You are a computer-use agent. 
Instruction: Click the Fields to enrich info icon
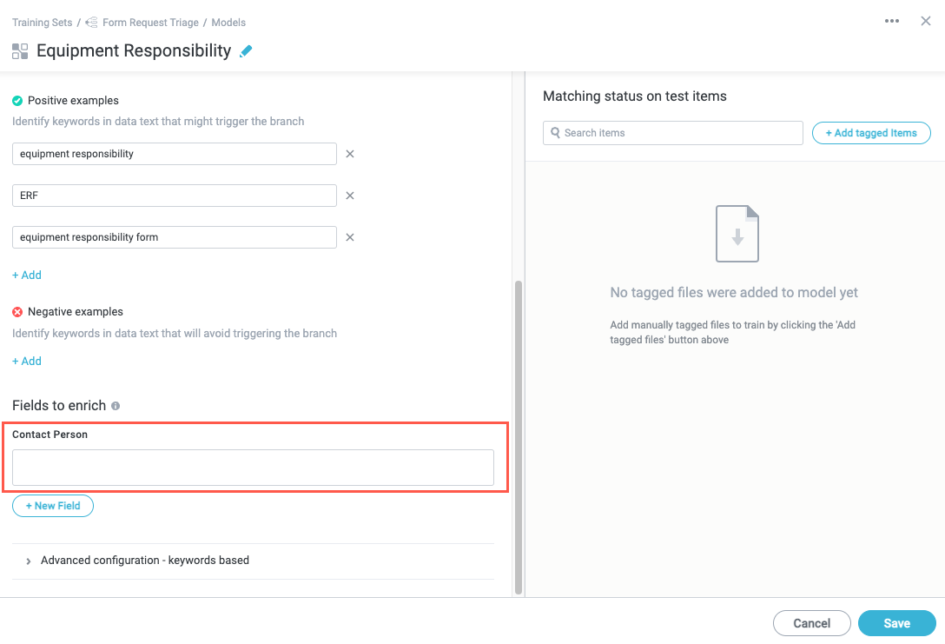point(116,406)
